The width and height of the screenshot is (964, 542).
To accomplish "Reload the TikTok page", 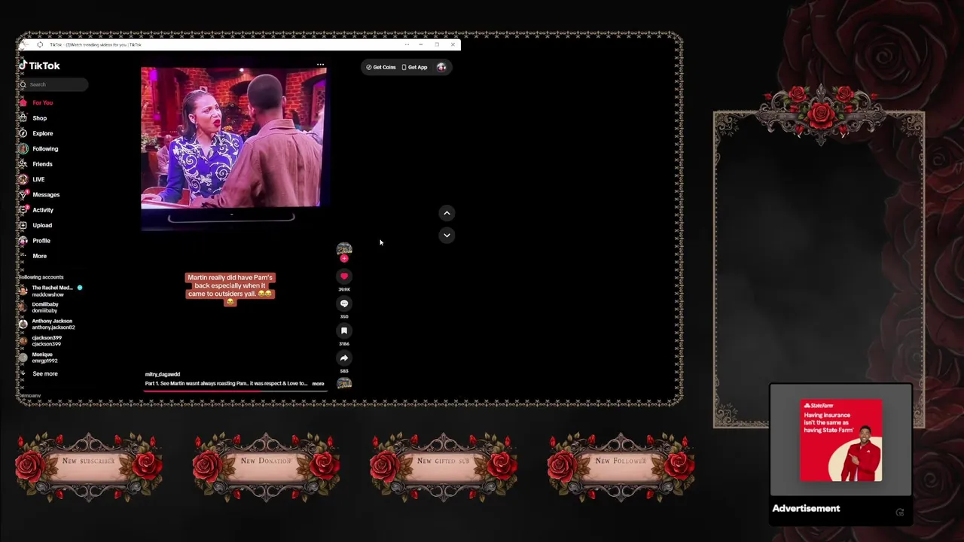I will (x=40, y=44).
